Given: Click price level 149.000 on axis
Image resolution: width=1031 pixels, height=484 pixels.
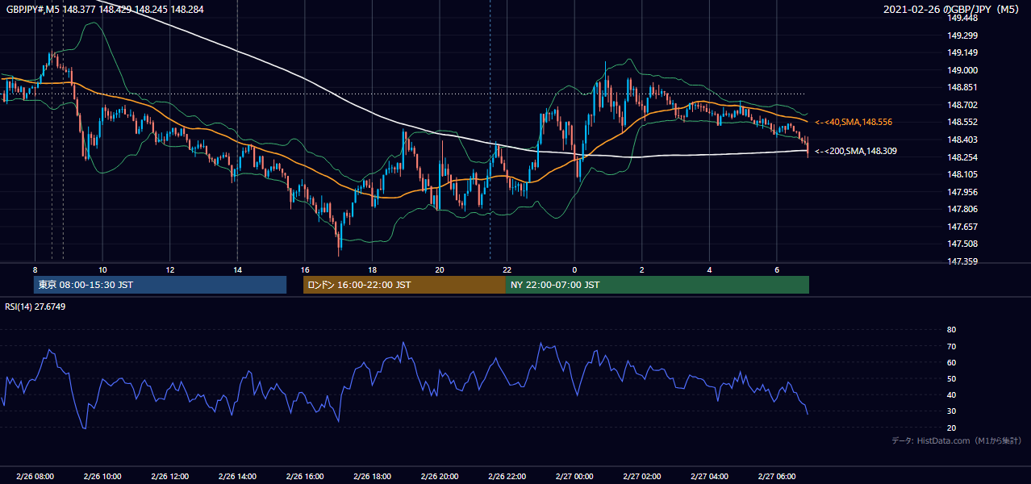Looking at the screenshot, I should pyautogui.click(x=962, y=70).
